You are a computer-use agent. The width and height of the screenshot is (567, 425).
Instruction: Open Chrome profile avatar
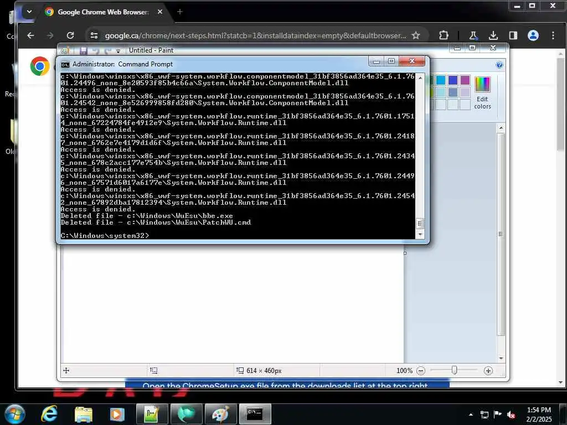(533, 35)
